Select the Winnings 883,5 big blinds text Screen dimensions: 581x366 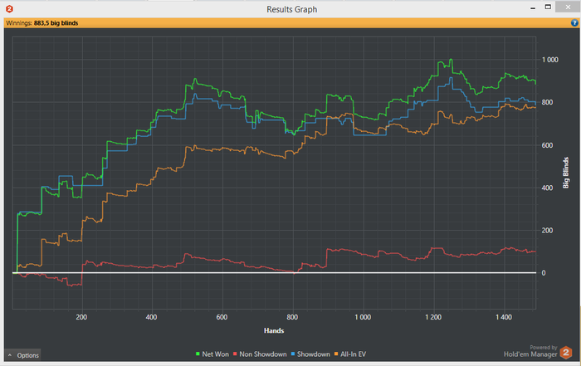(x=41, y=23)
